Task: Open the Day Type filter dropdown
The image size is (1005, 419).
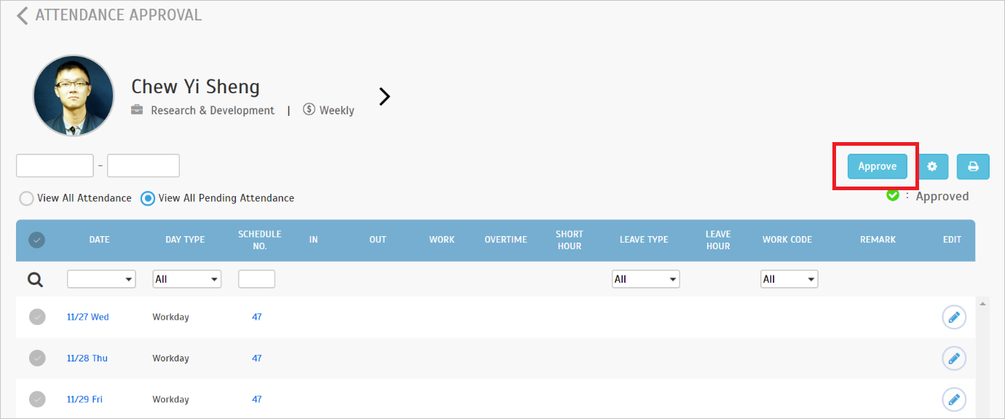Action: [x=186, y=279]
